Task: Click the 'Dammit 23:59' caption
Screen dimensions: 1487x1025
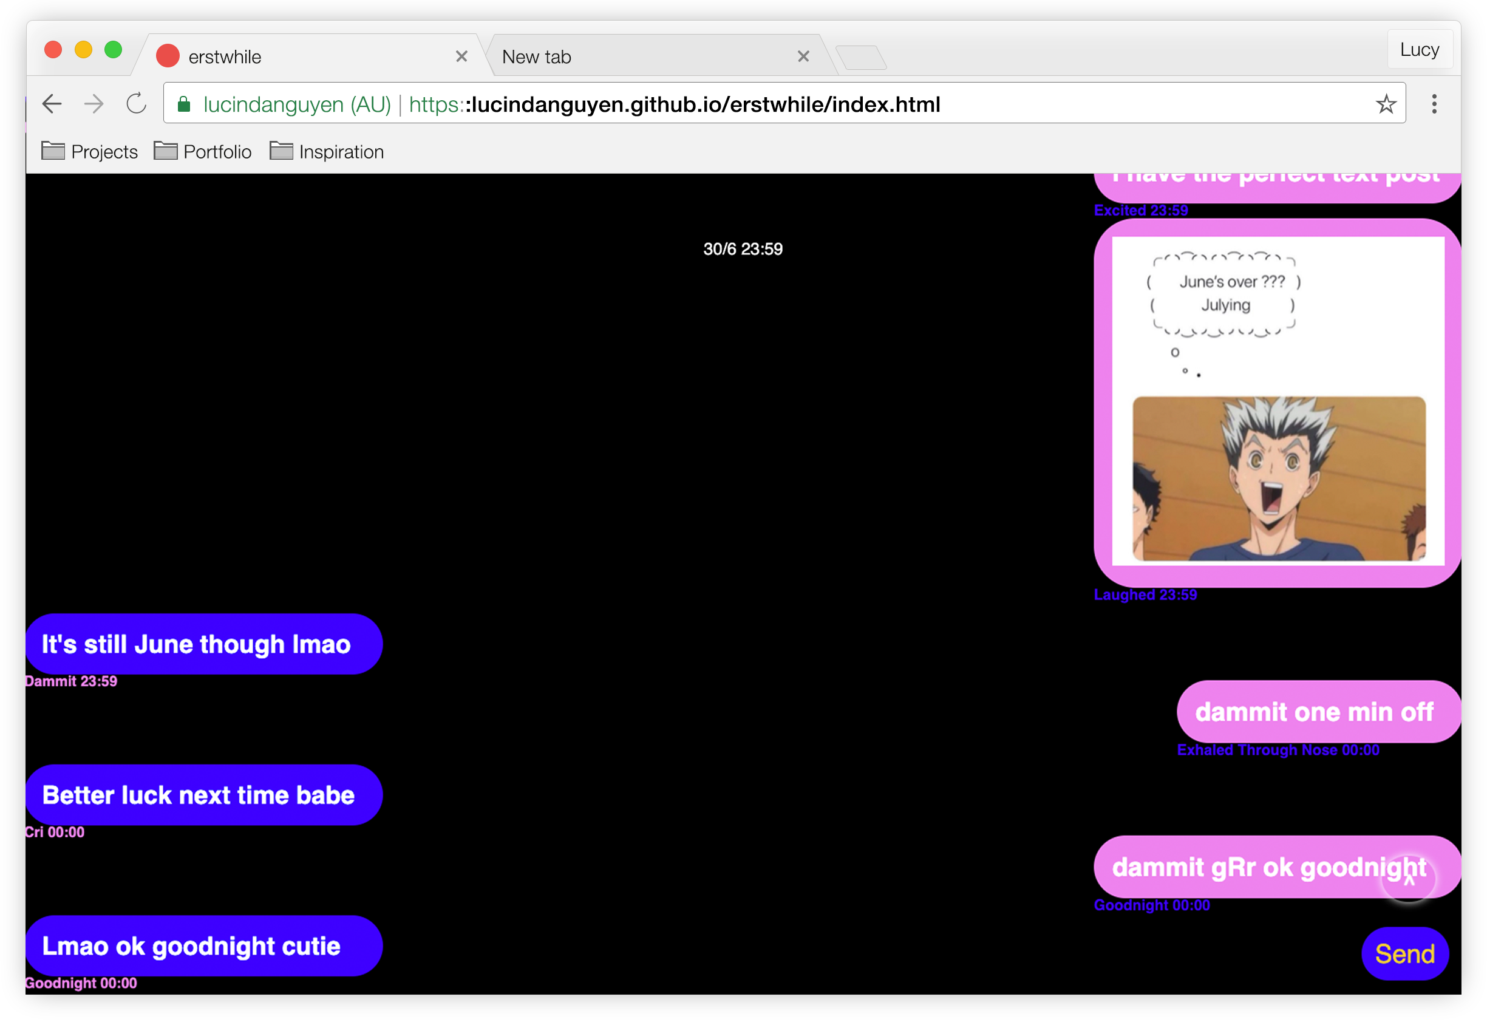Action: coord(71,681)
